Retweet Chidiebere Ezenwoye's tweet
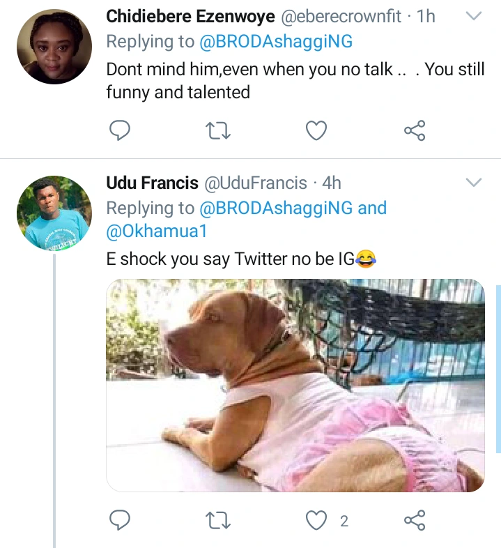501x548 pixels. [x=218, y=130]
